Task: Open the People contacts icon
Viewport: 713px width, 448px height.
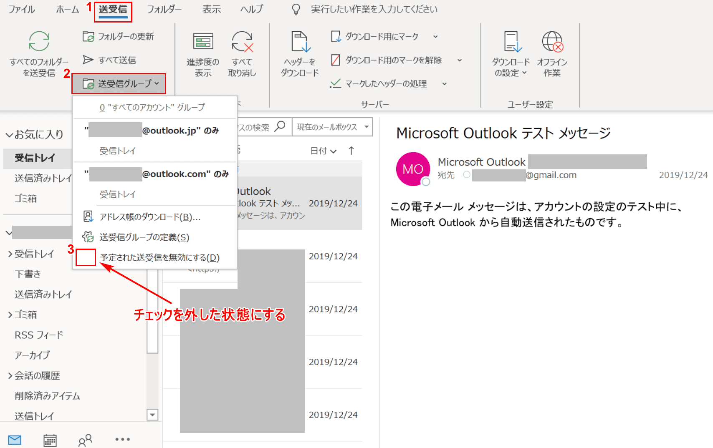Action: (85, 440)
